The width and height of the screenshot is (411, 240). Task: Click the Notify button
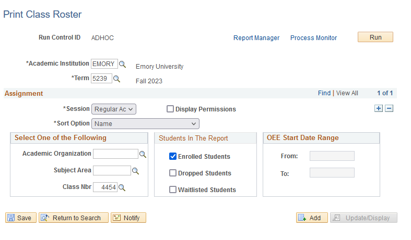[x=128, y=218]
